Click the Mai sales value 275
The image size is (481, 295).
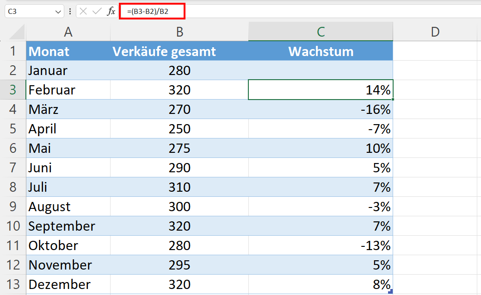179,148
